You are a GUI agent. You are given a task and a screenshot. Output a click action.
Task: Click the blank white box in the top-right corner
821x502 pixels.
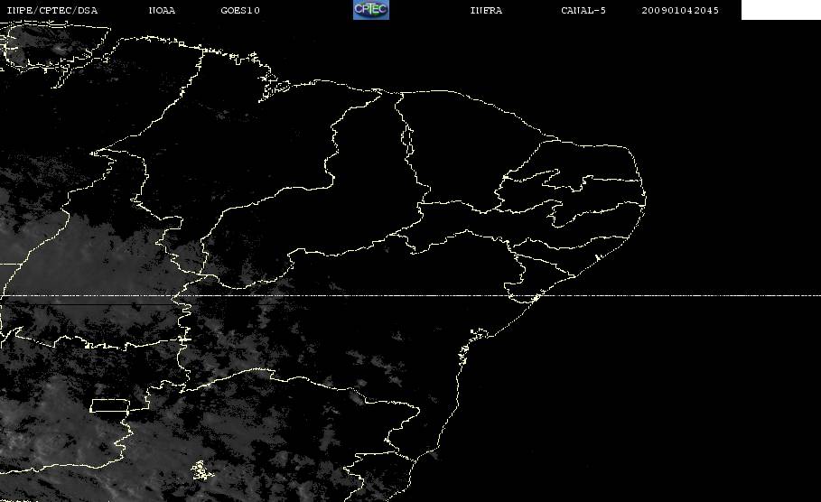pos(780,10)
